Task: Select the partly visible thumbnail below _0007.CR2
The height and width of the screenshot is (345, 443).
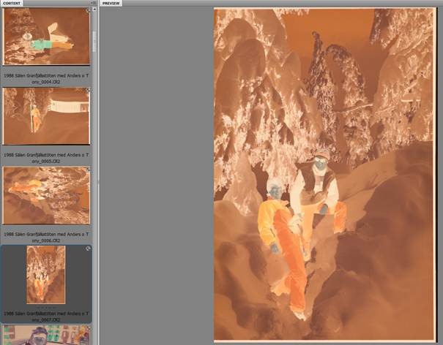Action: point(46,335)
